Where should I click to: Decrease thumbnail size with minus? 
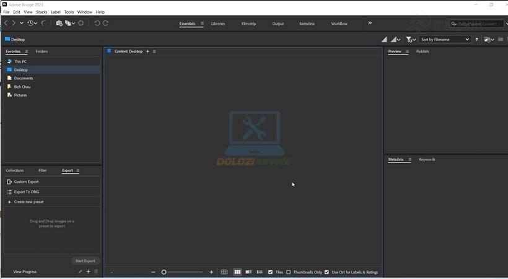(x=153, y=272)
